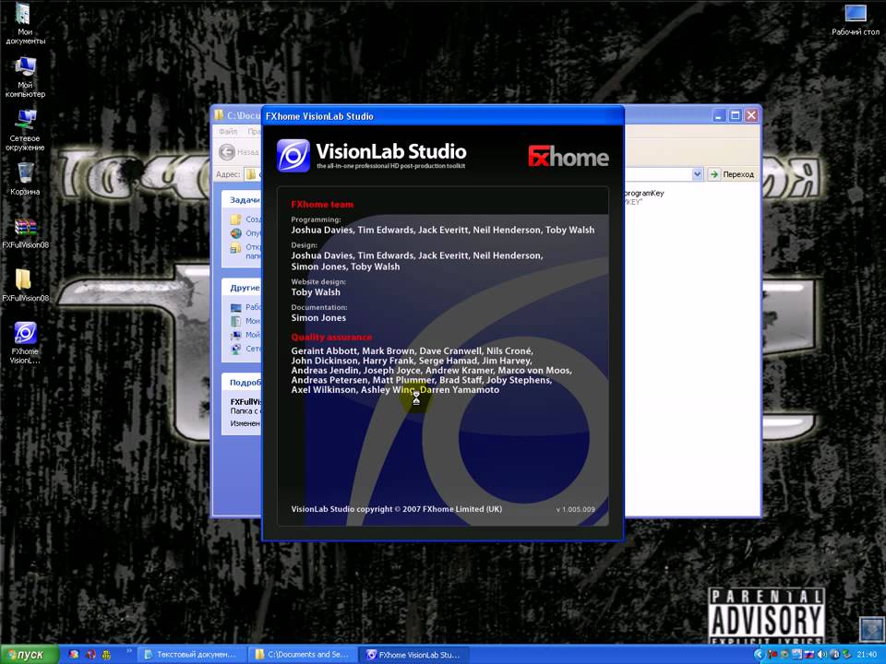Click 'Simon Jones' under Documentation
Screen dimensions: 886x664
click(x=318, y=317)
